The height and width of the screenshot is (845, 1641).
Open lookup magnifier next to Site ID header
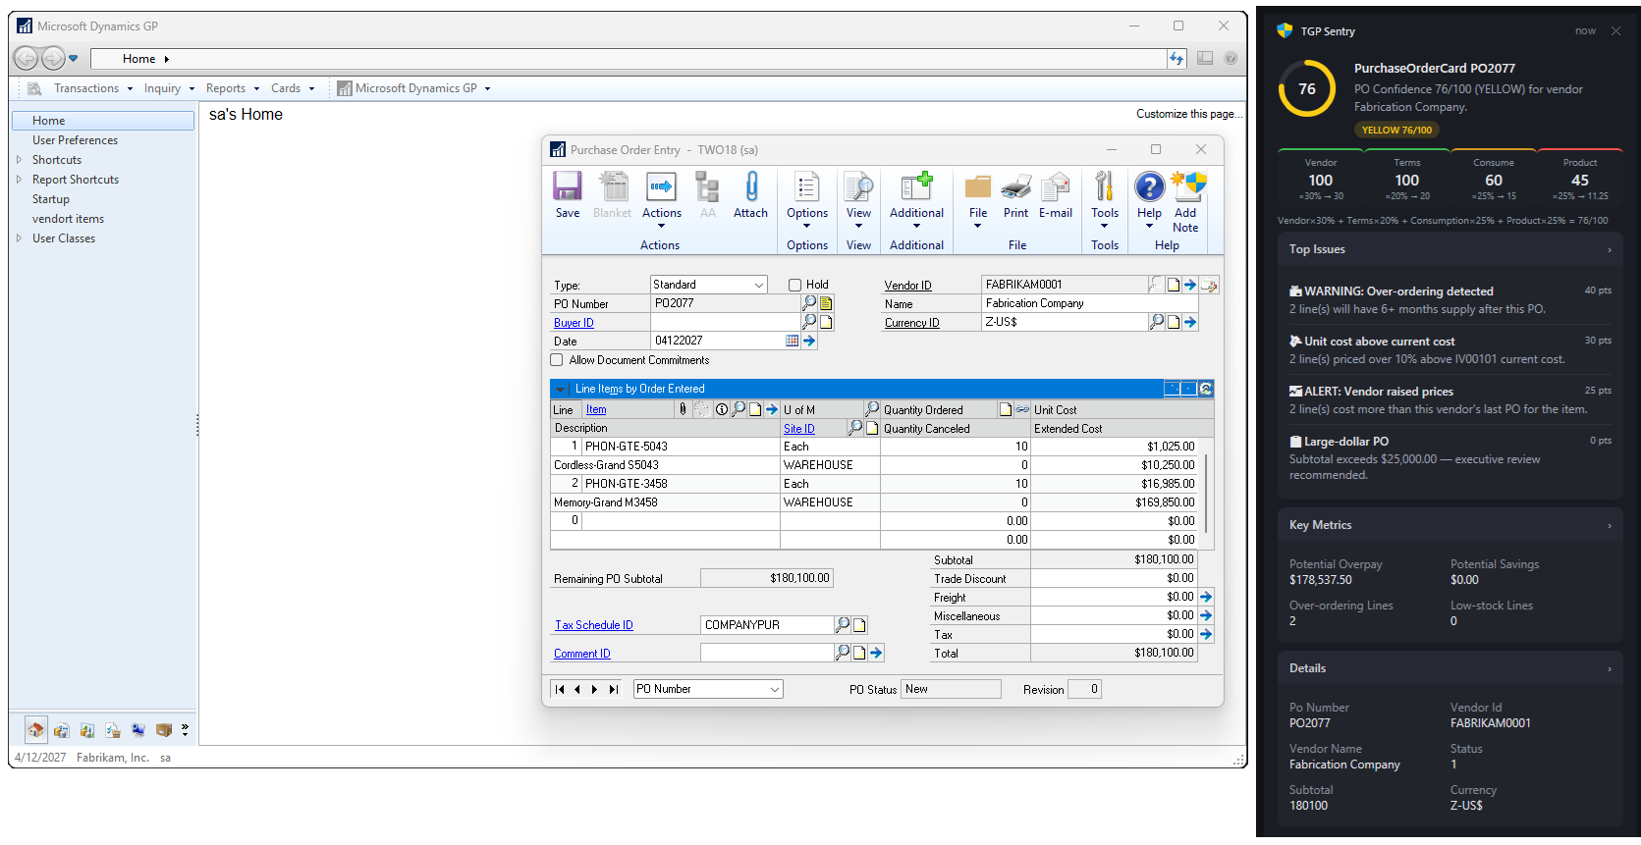pos(855,428)
